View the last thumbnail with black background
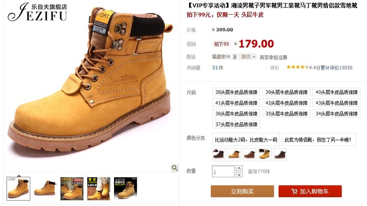 click(x=125, y=189)
